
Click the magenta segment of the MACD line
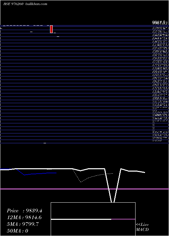[123, 219]
